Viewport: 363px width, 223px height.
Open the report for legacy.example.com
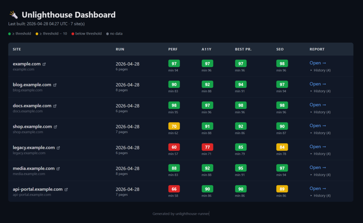(318, 147)
